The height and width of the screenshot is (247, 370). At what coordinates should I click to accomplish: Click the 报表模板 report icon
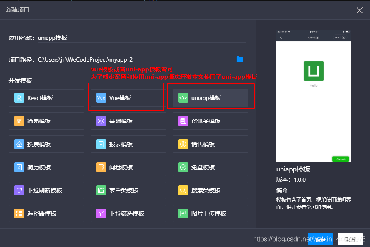[101, 144]
